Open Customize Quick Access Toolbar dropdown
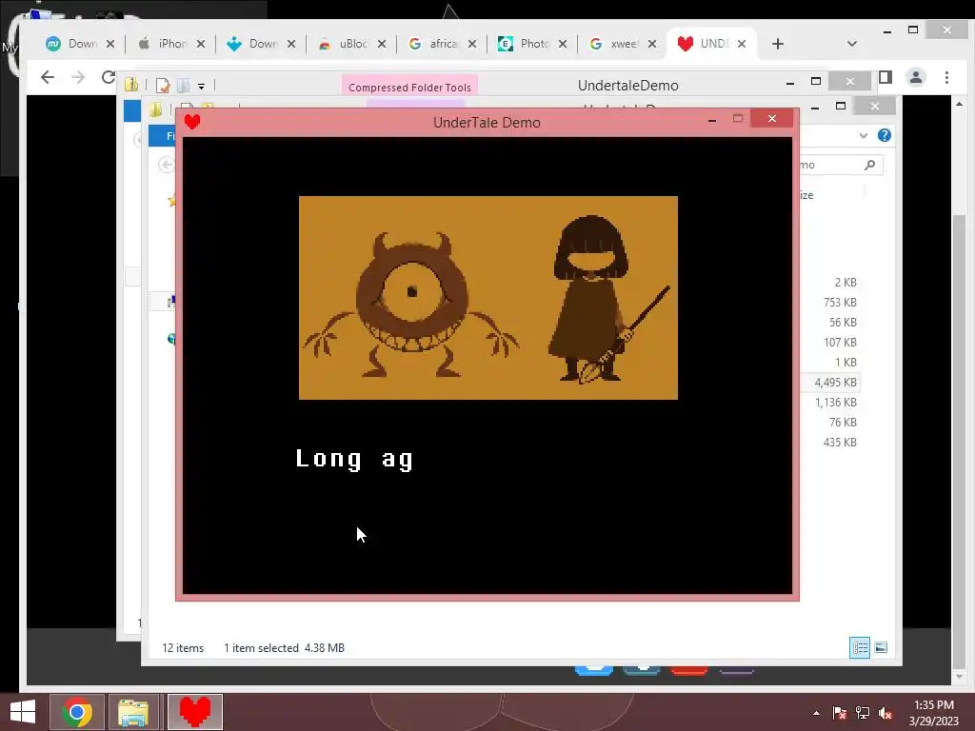975x731 pixels. pos(202,86)
